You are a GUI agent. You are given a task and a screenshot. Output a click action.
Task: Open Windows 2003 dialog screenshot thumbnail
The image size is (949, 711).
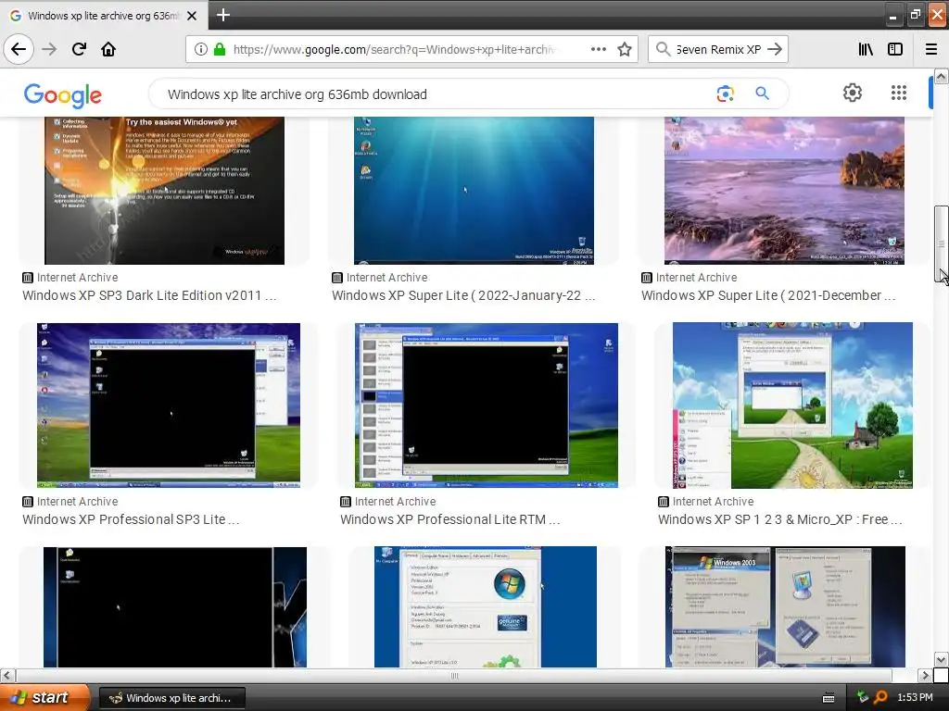click(785, 607)
